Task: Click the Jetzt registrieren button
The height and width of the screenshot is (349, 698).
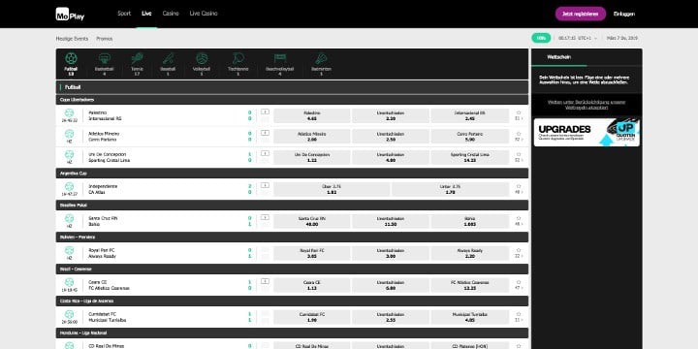Action: [580, 14]
